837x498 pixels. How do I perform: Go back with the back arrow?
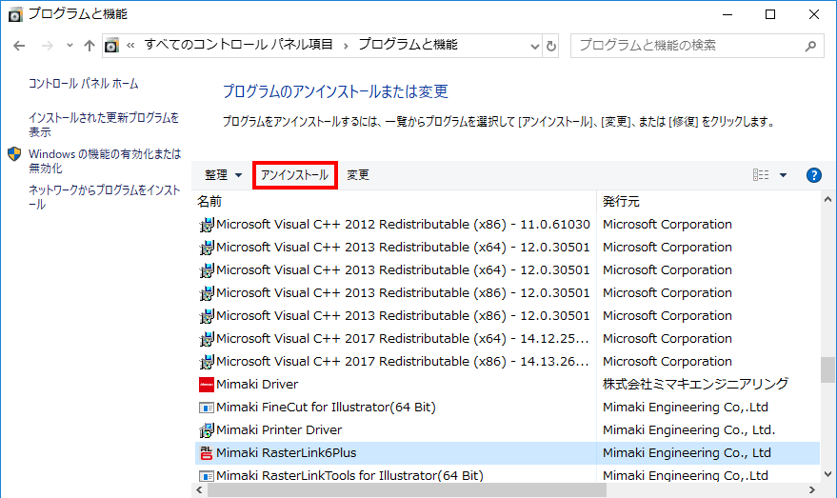coord(19,46)
